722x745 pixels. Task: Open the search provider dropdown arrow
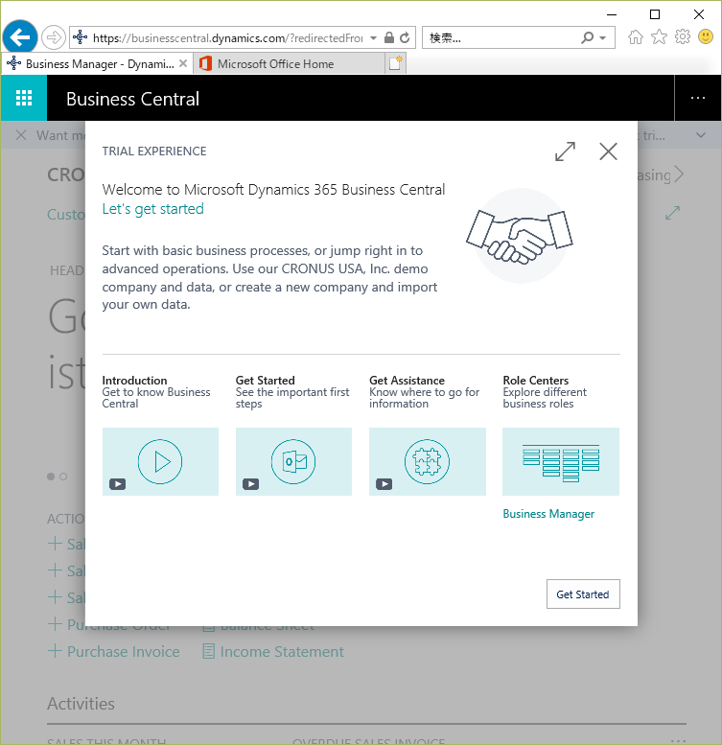(x=602, y=38)
